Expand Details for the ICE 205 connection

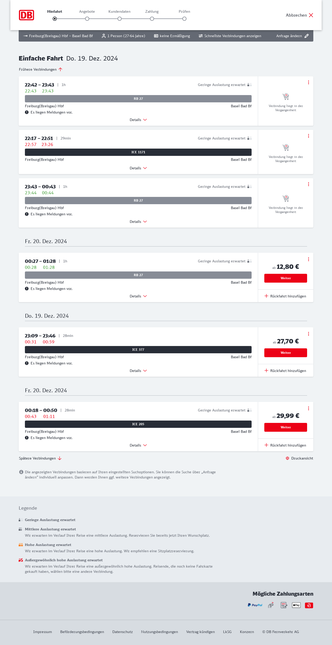[x=138, y=445]
